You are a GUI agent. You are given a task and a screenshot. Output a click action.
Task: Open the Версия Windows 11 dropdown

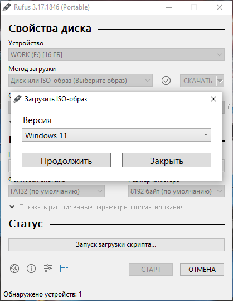point(116,135)
